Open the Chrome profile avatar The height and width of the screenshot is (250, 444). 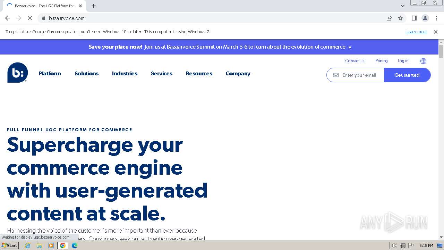[425, 18]
